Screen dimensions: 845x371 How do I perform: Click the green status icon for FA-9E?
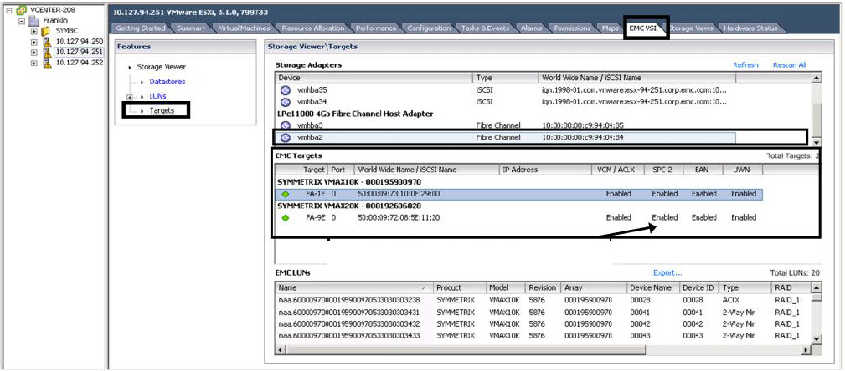(286, 218)
